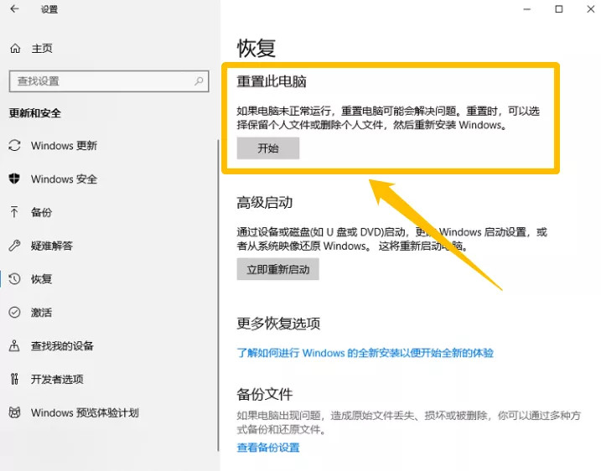The width and height of the screenshot is (601, 471).
Task: Open the 主页 home page
Action: pos(42,49)
